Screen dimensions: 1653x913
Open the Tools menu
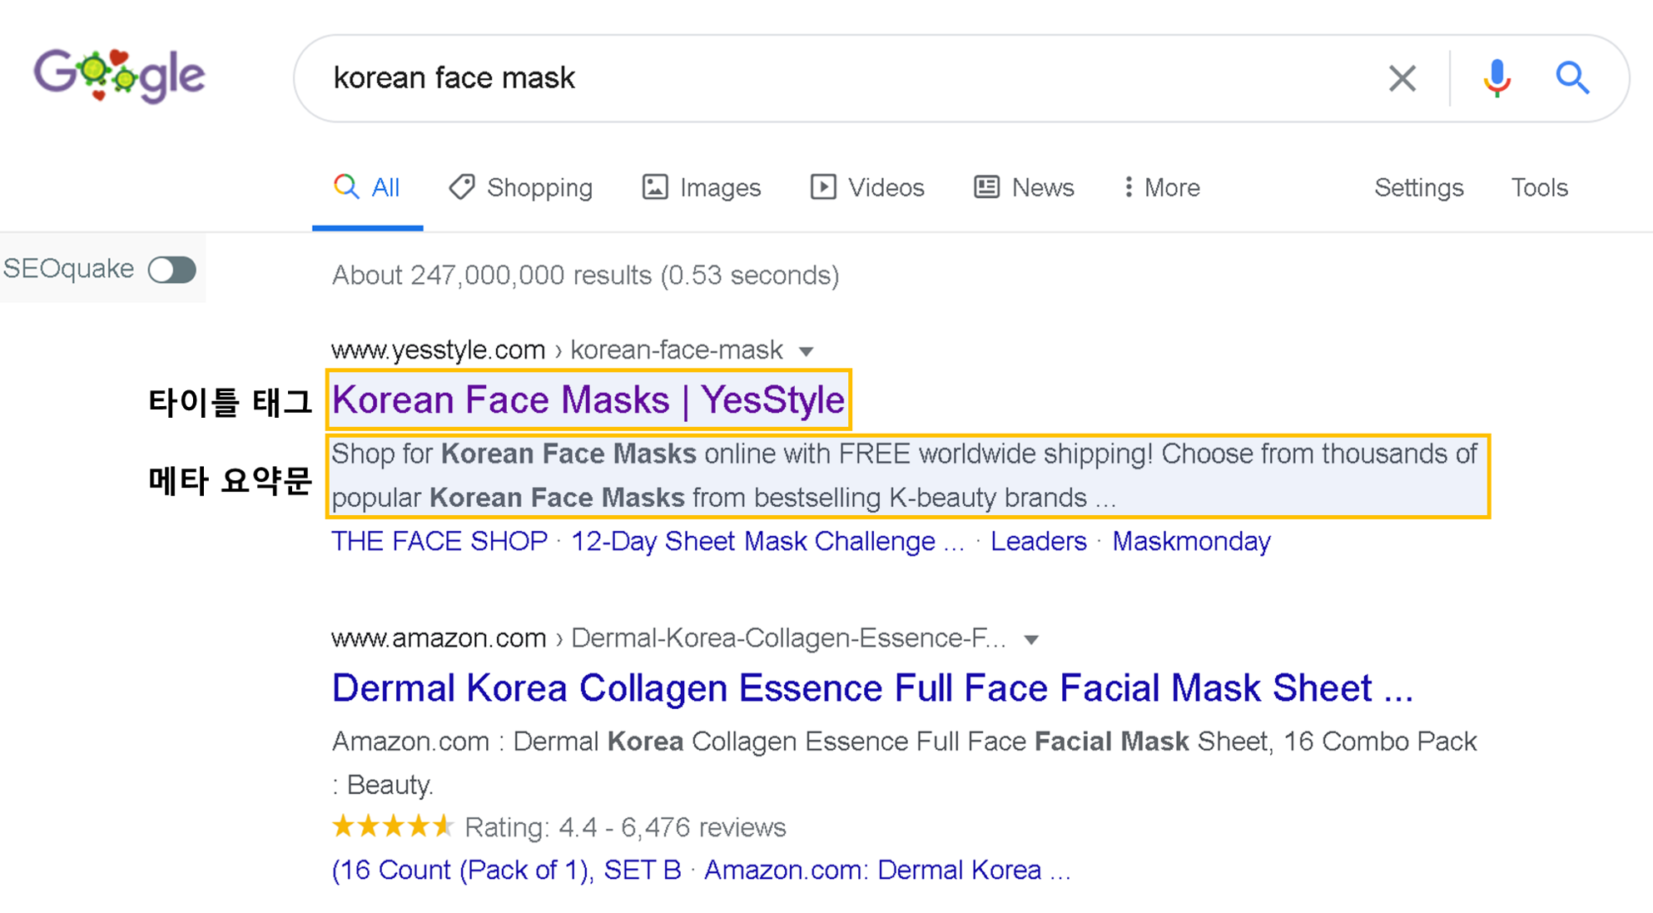pyautogui.click(x=1539, y=187)
